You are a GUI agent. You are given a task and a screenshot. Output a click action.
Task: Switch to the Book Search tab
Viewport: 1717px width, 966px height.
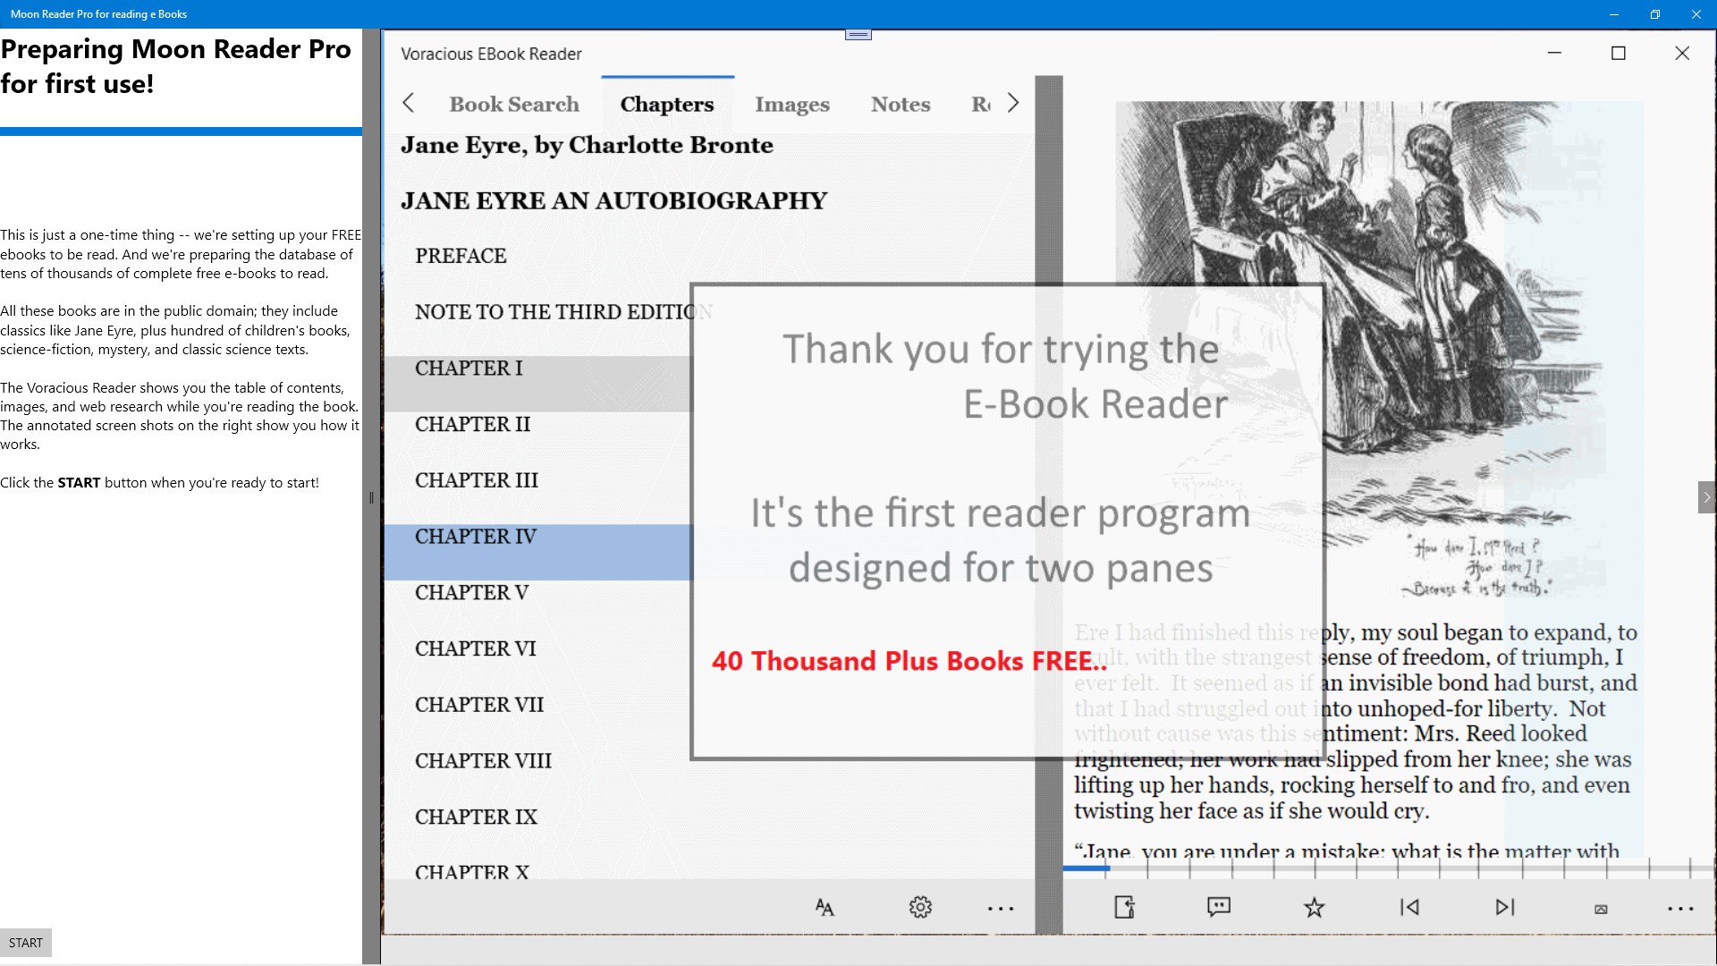(514, 105)
